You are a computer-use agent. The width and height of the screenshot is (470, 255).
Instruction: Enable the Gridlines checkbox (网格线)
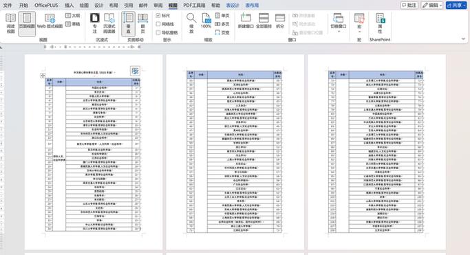(x=165, y=24)
